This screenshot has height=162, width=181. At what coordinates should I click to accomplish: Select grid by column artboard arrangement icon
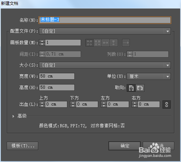98,43
